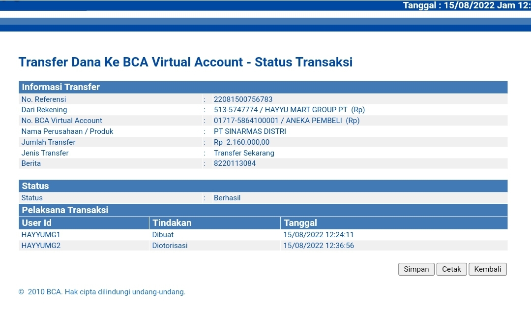Click the BCA copyright footer text
Viewport: 531px width, 315px height.
pos(102,292)
